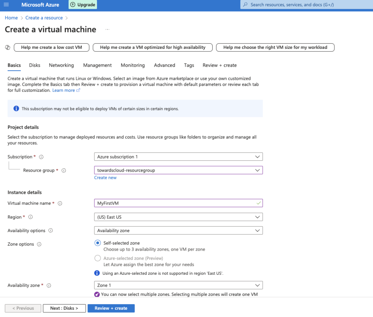Click Help me create a low cost VM
This screenshot has width=373, height=317.
52,47
